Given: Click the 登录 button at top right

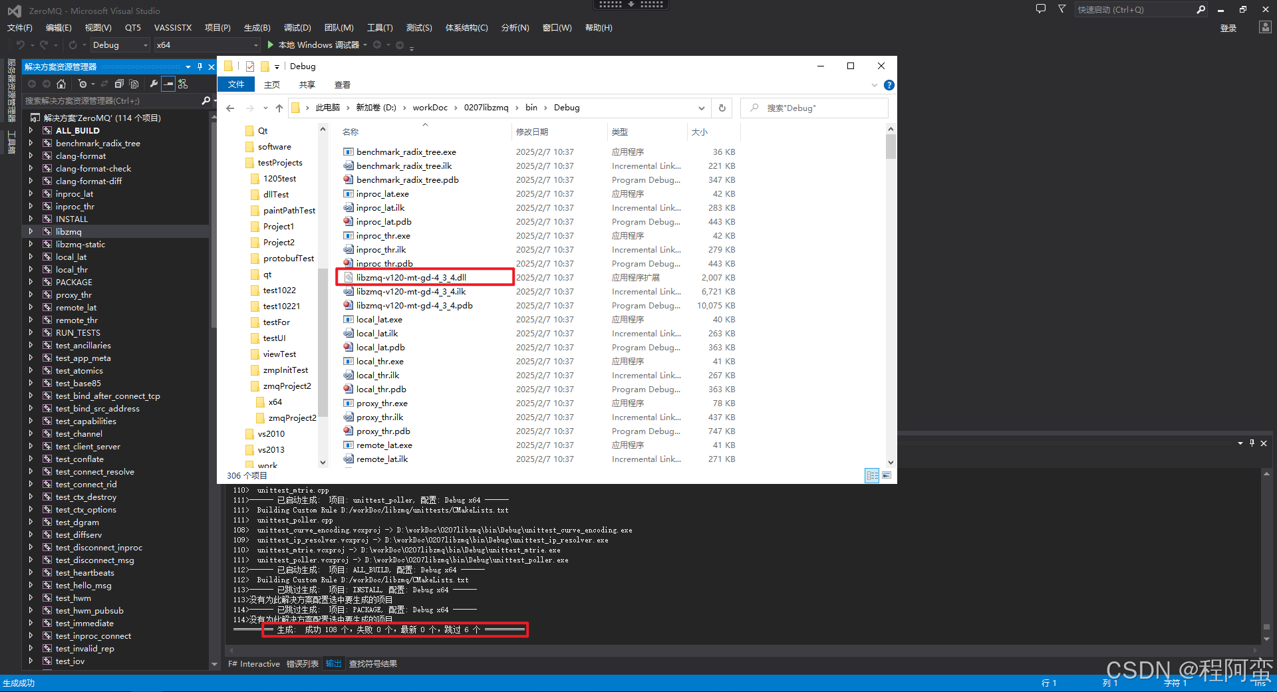Looking at the screenshot, I should point(1228,28).
